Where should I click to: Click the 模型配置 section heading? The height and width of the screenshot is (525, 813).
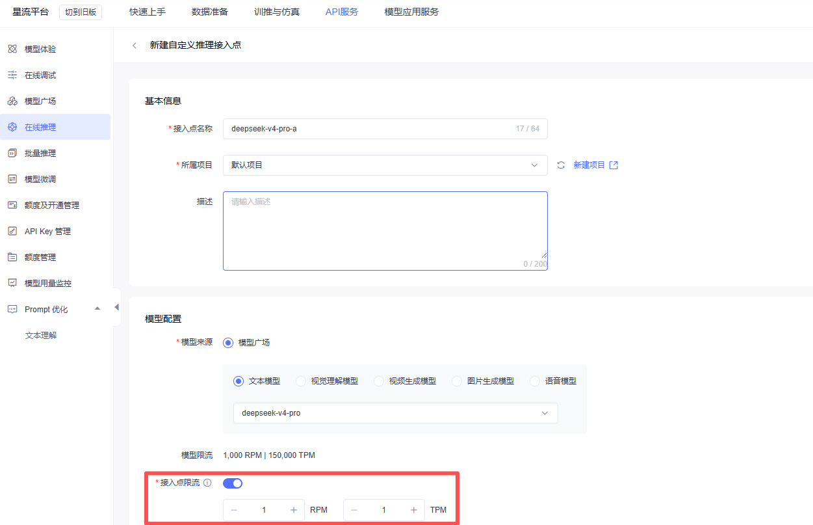[x=162, y=319]
